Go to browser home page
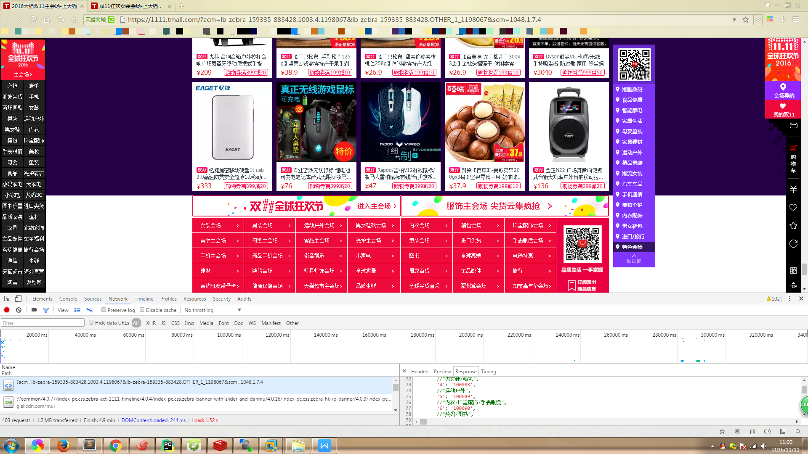 coord(47,19)
